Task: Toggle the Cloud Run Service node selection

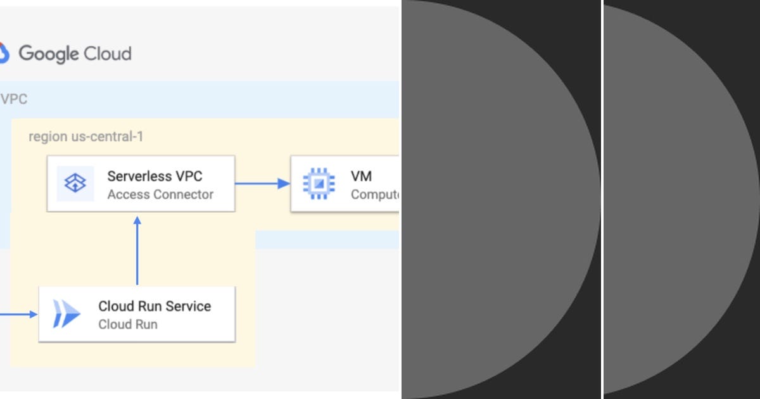Action: (x=137, y=315)
